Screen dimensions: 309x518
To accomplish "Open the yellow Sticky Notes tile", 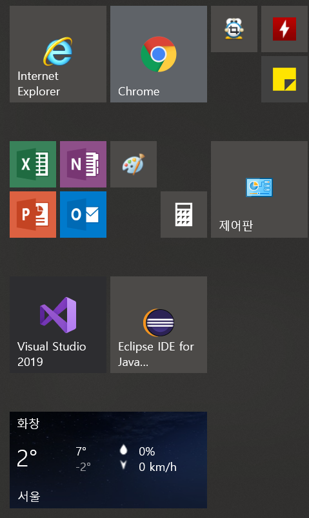I will pyautogui.click(x=284, y=79).
